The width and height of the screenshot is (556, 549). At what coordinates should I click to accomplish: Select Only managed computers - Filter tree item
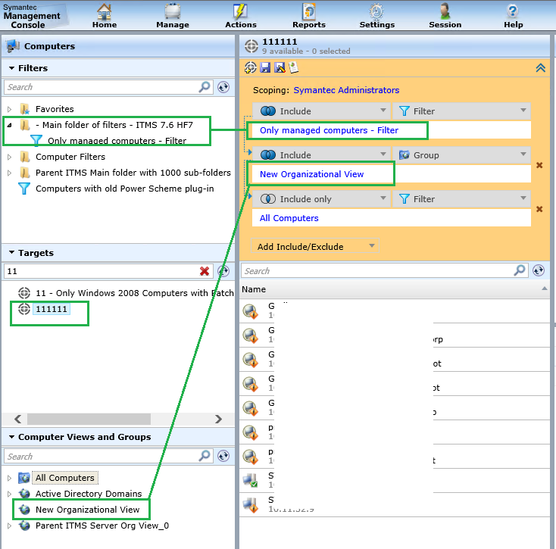coord(117,141)
